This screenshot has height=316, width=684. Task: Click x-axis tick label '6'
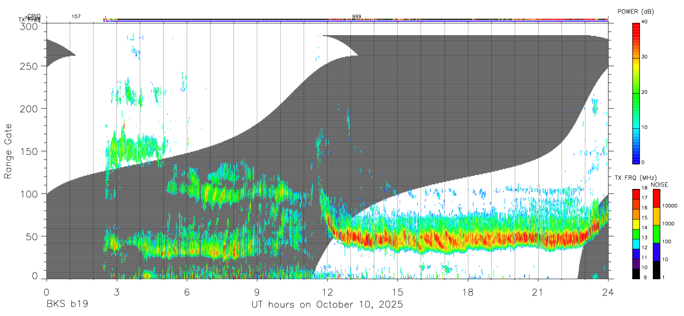[x=187, y=292]
